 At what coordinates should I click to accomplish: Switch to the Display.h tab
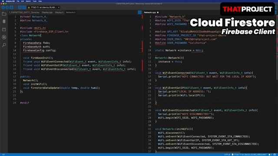pyautogui.click(x=59, y=13)
